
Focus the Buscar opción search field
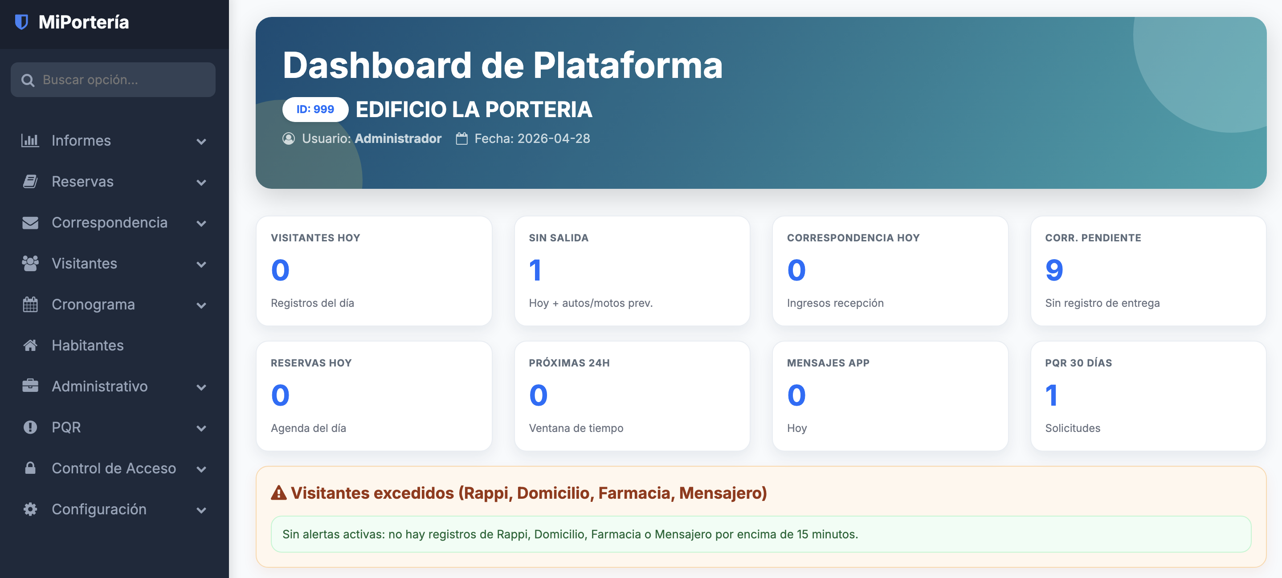[x=113, y=80]
